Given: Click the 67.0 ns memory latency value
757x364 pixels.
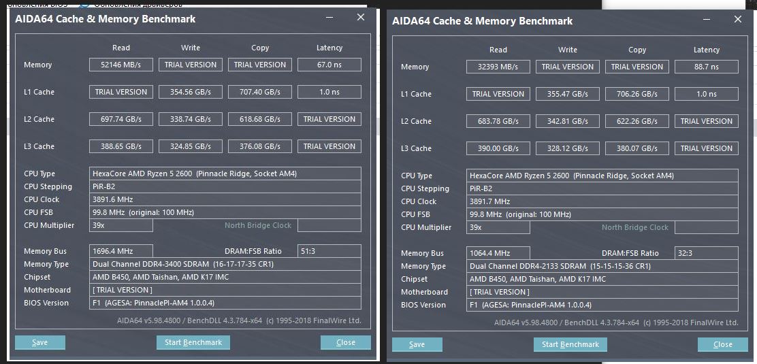Looking at the screenshot, I should tap(329, 65).
